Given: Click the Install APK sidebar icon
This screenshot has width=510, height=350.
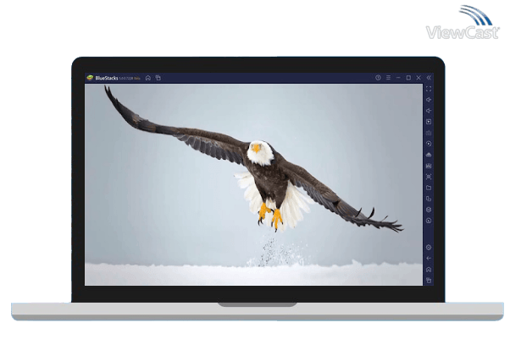Looking at the screenshot, I should (x=429, y=155).
